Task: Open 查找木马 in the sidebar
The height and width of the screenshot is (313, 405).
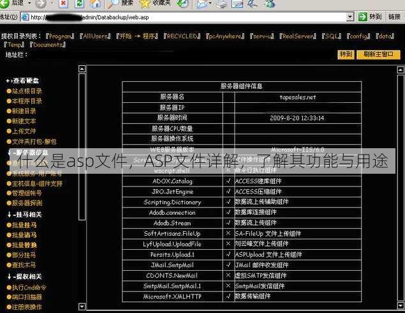Action: 21,265
